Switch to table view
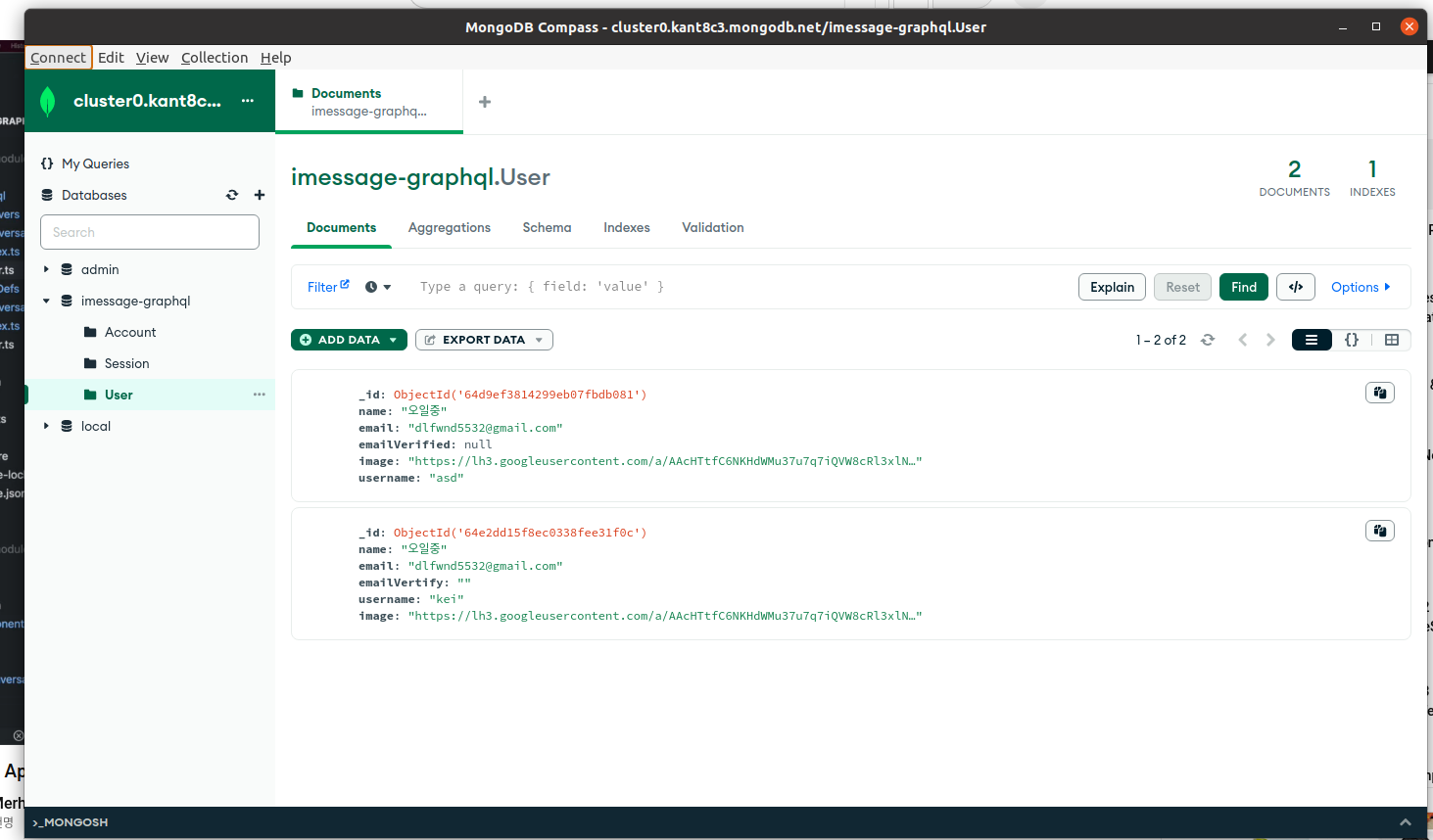1433x840 pixels. pos(1392,340)
